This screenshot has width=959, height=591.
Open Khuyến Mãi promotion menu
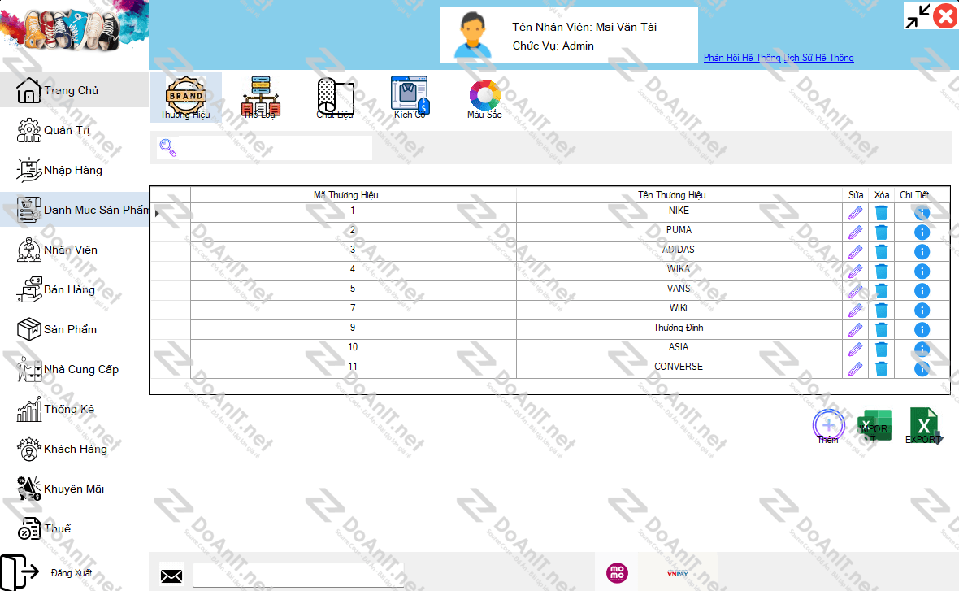click(x=74, y=489)
